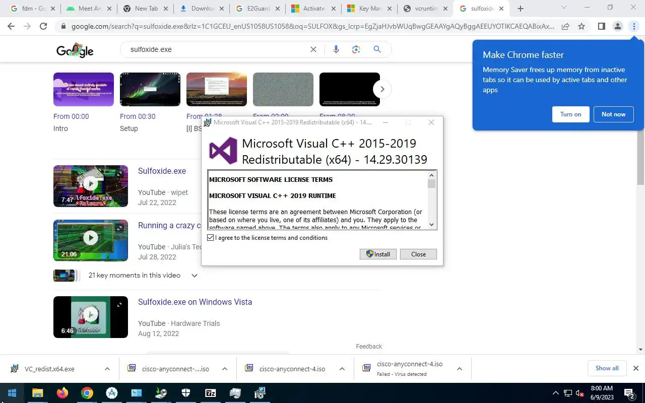Open From 00:30 timestamp link
Viewport: 645px width, 403px height.
point(138,116)
